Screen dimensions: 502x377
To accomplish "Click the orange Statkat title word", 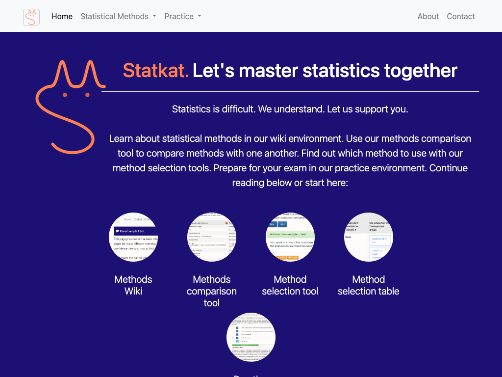I will point(156,71).
